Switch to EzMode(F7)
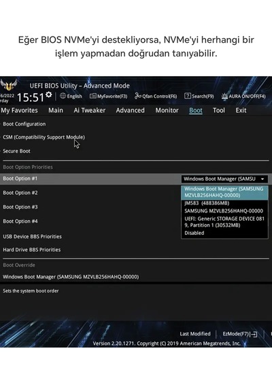Screen dimensions: 272x387 pos(240,334)
